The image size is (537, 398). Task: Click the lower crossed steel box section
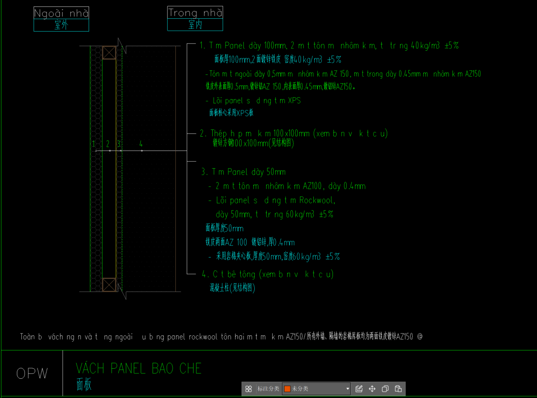pos(109,285)
